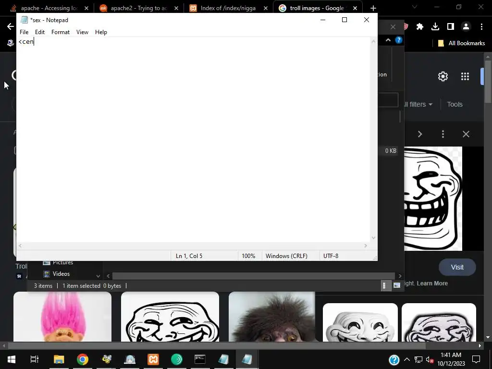Open Command Prompt from taskbar

200,359
